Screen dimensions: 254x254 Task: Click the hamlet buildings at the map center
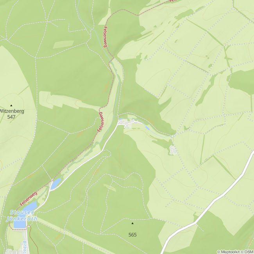pyautogui.click(x=127, y=123)
